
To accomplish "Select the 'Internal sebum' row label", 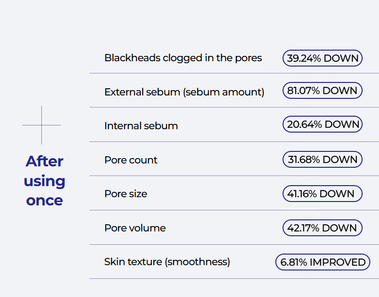I will click(x=141, y=126).
